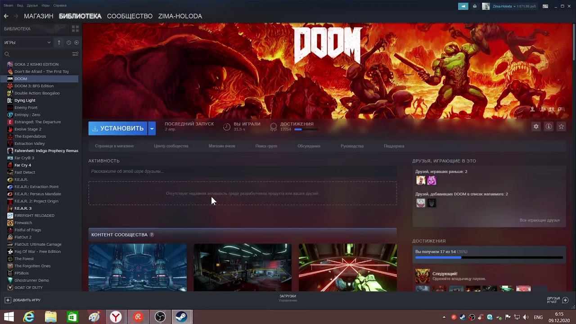Show hidden tray icons arrow
The height and width of the screenshot is (324, 576).
[444, 317]
